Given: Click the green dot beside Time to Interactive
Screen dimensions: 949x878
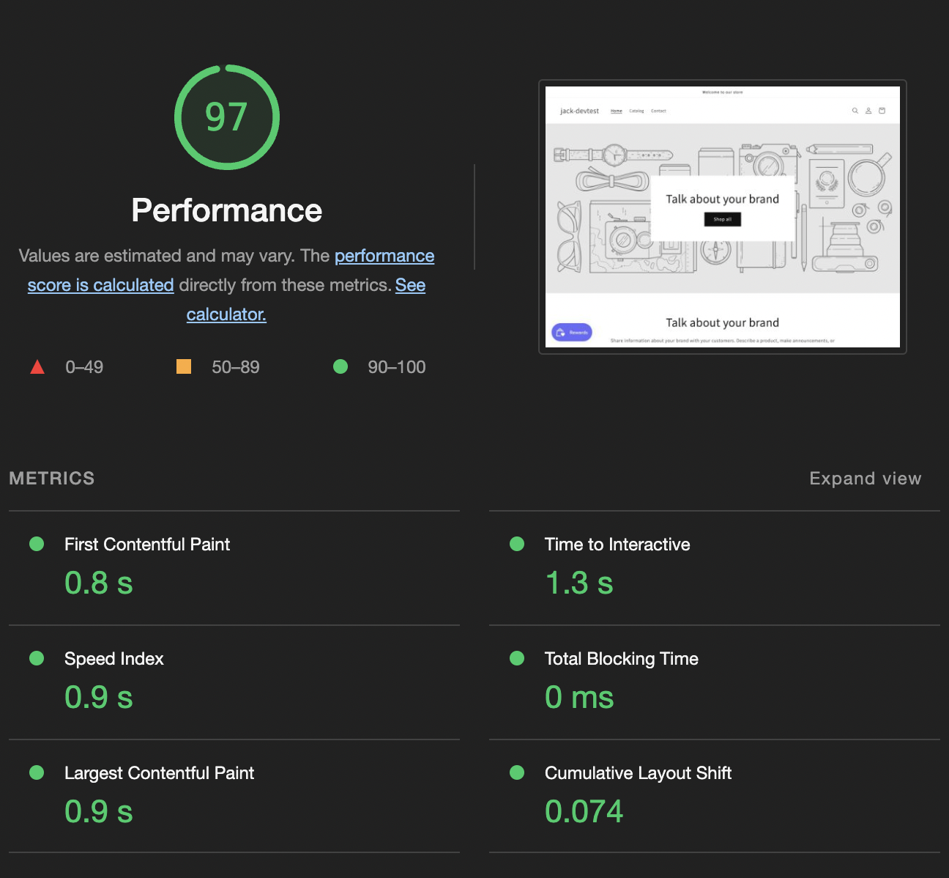Looking at the screenshot, I should [517, 544].
